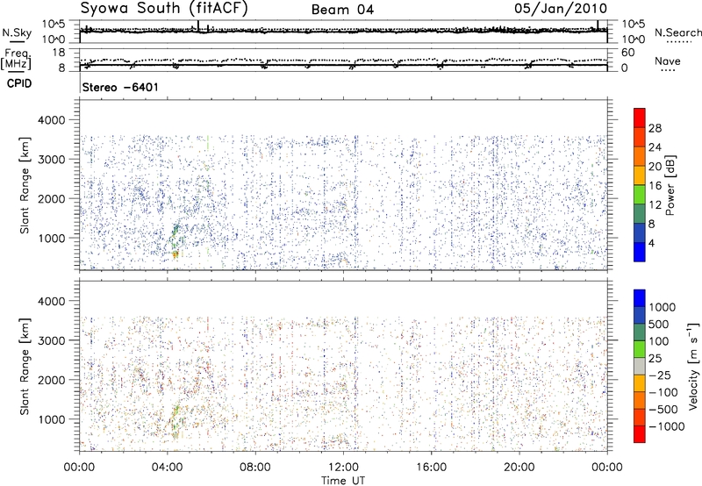Click the 4000 tick in power panel
The width and height of the screenshot is (702, 486).
(54, 120)
